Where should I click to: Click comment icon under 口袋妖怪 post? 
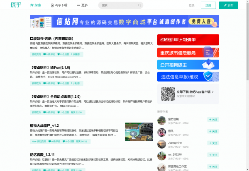(x=45, y=54)
